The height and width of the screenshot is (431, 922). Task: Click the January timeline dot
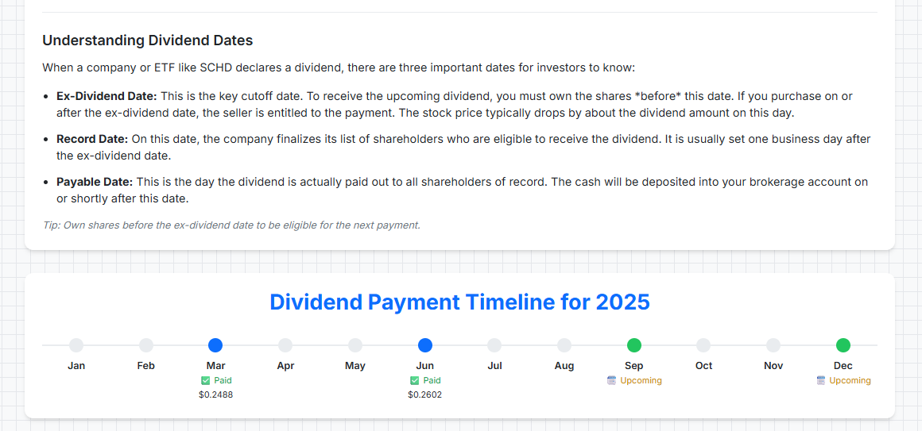pos(76,345)
